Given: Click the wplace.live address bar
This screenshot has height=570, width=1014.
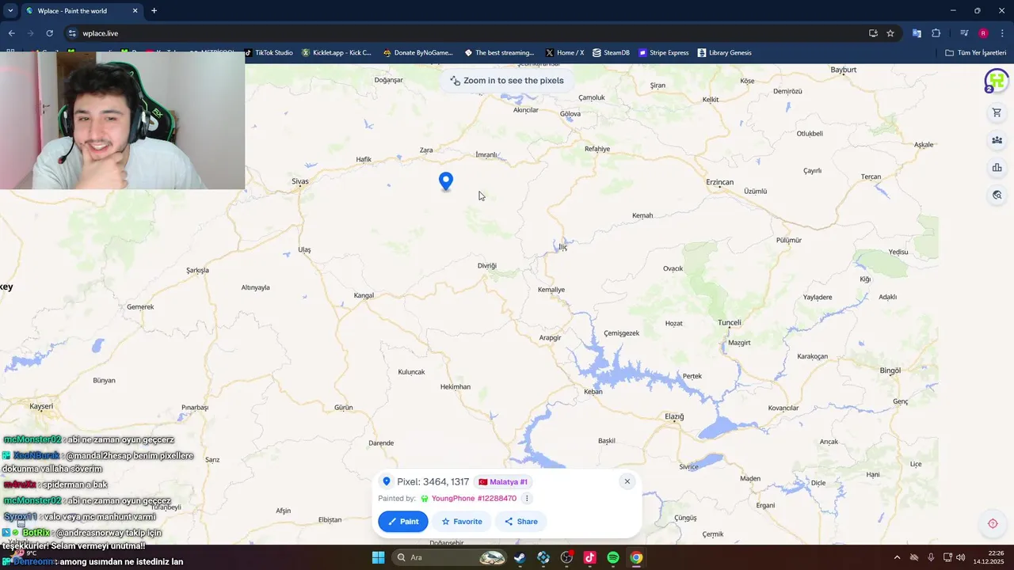Looking at the screenshot, I should click(467, 33).
